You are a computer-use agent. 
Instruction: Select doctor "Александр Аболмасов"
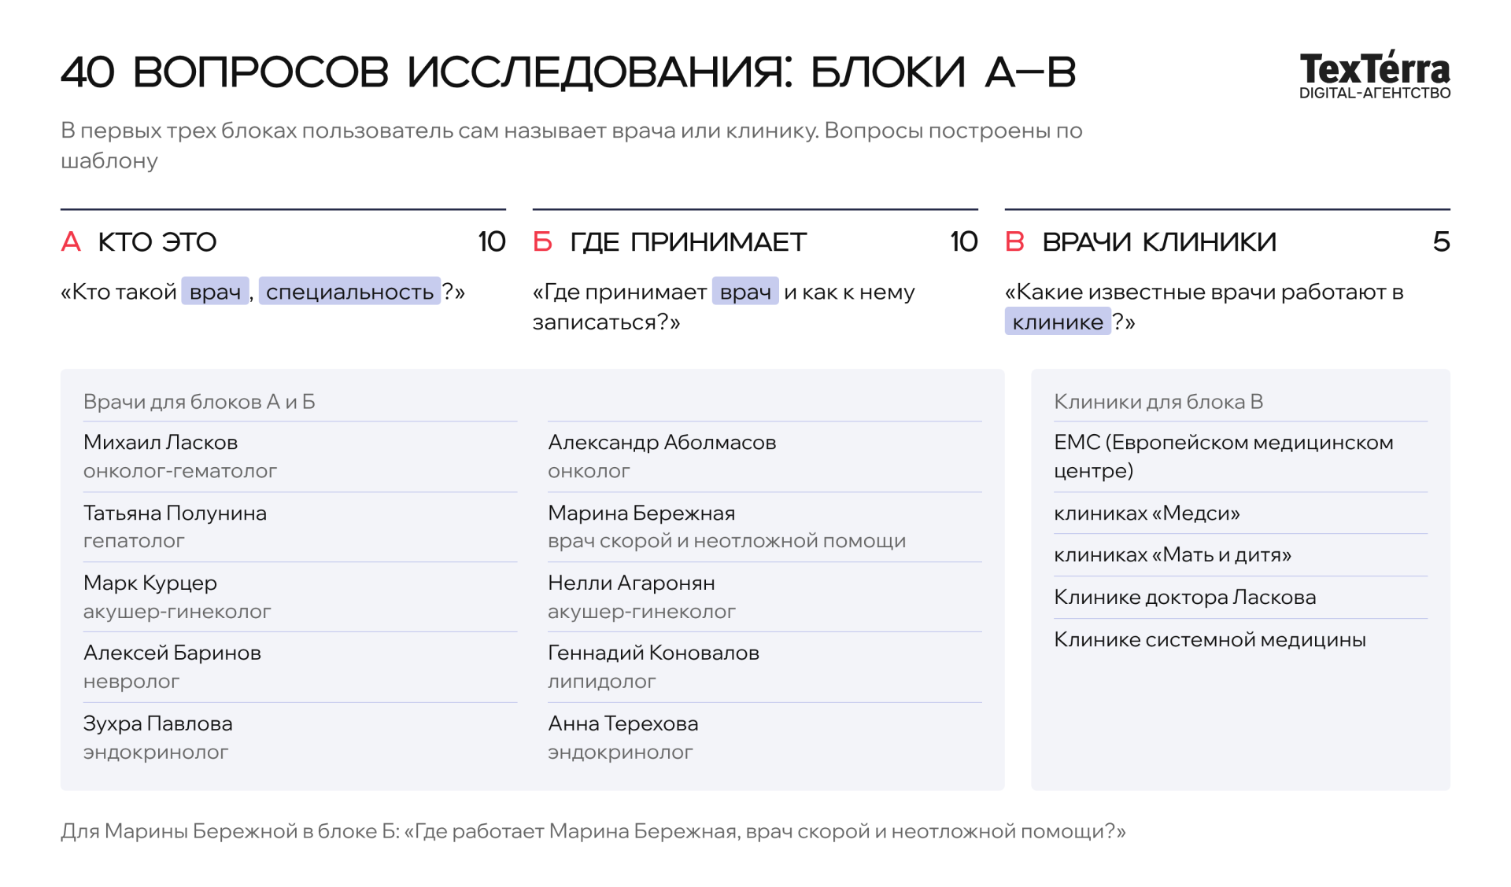(662, 442)
